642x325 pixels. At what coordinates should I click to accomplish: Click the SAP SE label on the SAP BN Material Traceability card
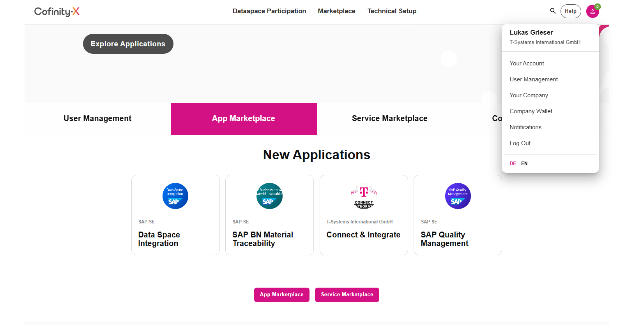tap(241, 222)
